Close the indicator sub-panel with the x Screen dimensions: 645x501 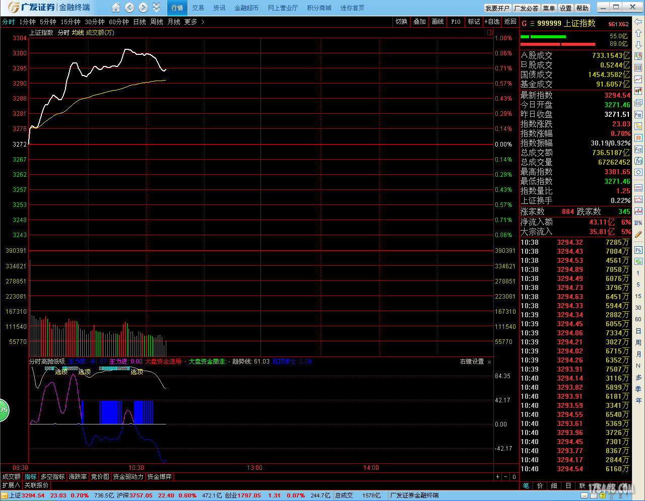(489, 362)
